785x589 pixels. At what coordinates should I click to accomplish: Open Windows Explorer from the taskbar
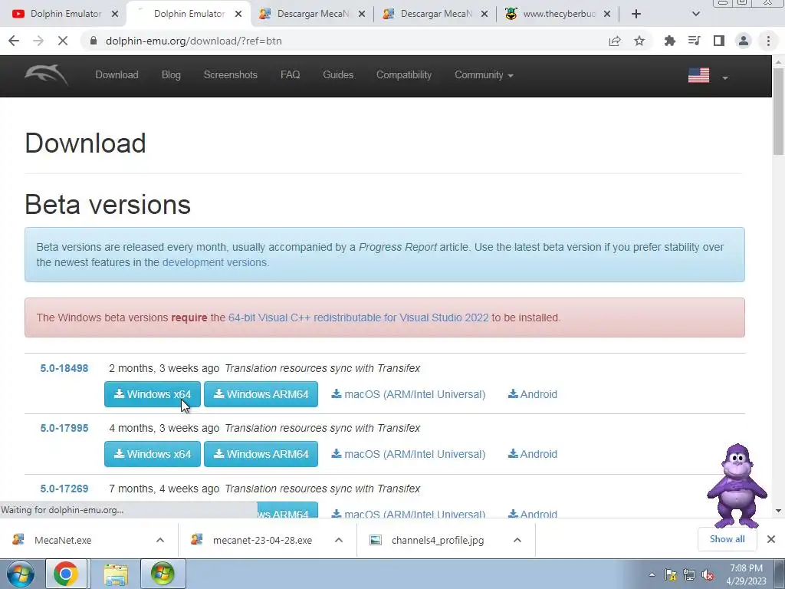pyautogui.click(x=116, y=574)
